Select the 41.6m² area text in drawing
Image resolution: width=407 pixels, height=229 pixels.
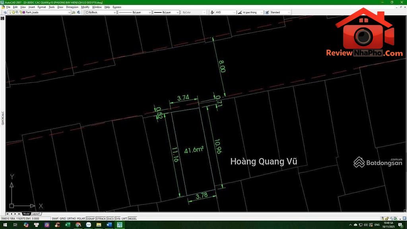point(194,150)
